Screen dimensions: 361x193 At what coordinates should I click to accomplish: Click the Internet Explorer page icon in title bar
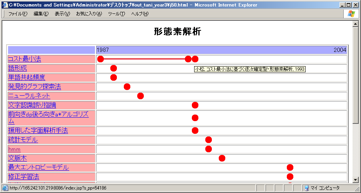5,5
